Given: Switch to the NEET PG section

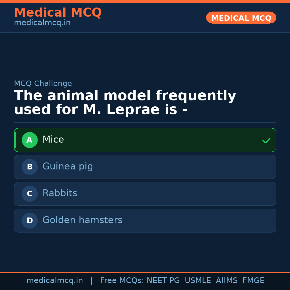Looking at the screenshot, I should tap(163, 280).
